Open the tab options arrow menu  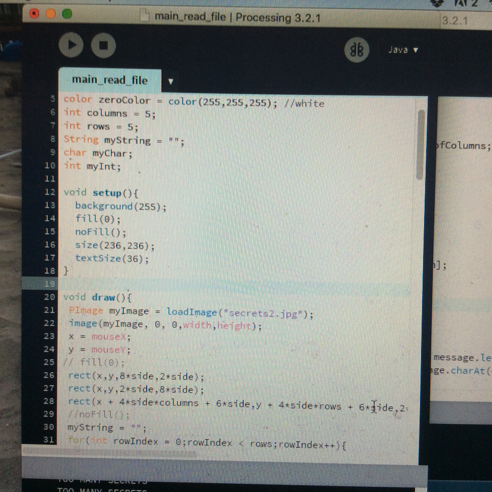point(171,82)
